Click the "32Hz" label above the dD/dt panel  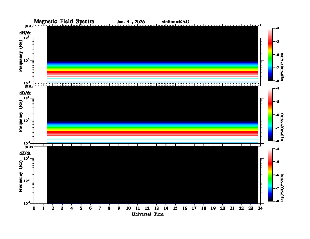click(29, 86)
